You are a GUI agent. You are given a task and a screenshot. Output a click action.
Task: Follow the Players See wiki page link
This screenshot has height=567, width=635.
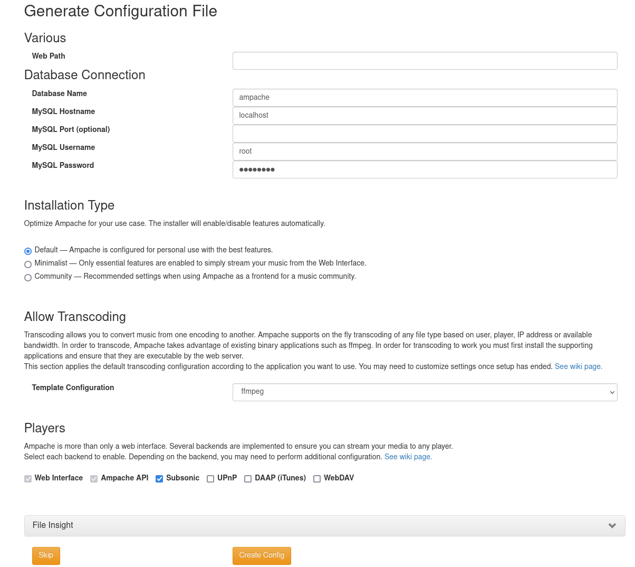(408, 457)
